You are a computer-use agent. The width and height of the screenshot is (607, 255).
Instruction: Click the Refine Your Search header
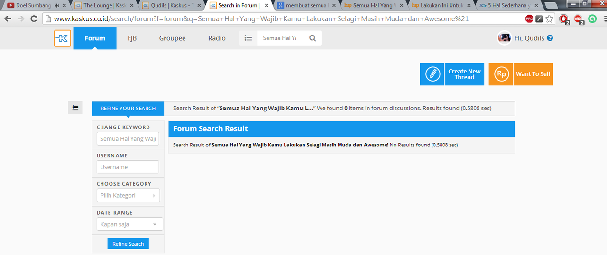pos(128,109)
